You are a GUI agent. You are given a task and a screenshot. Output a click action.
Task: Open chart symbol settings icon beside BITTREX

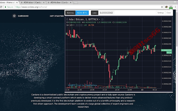[102, 19]
